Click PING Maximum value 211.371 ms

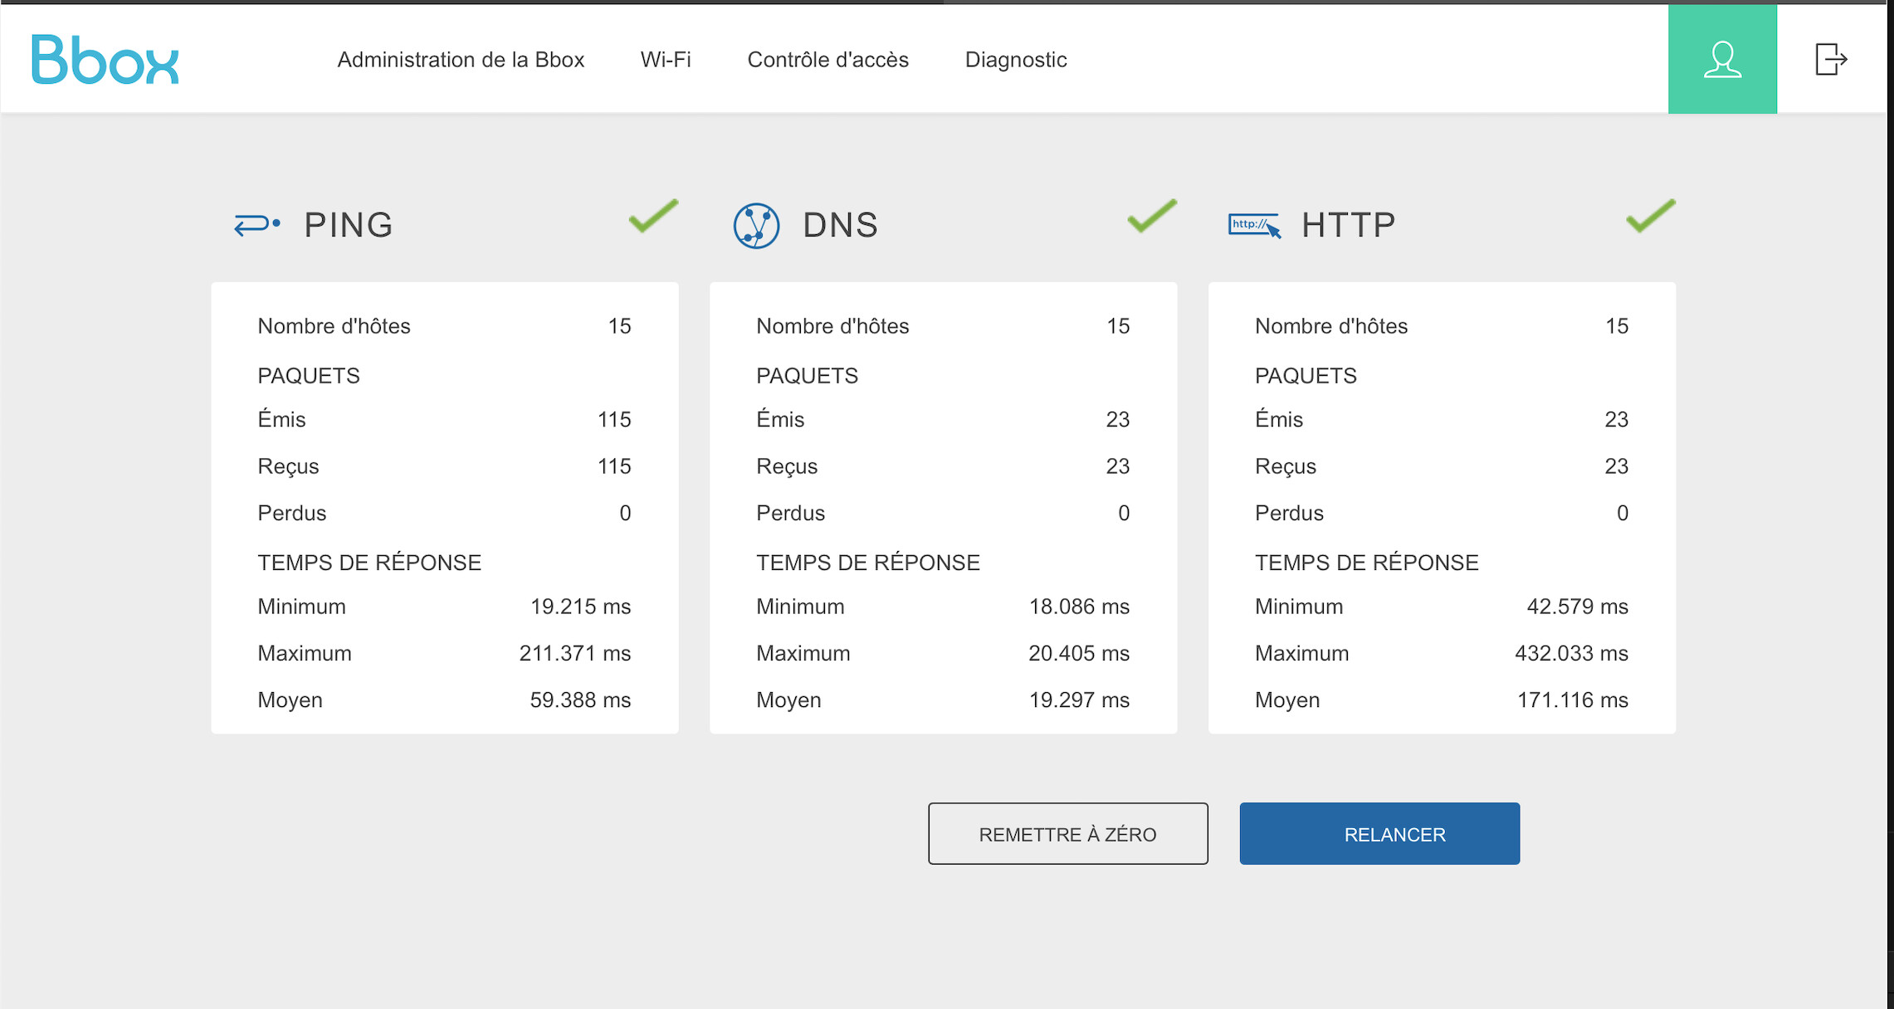(575, 653)
